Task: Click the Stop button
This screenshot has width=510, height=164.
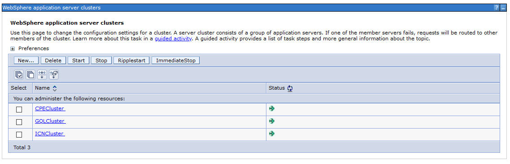Action: coord(101,60)
